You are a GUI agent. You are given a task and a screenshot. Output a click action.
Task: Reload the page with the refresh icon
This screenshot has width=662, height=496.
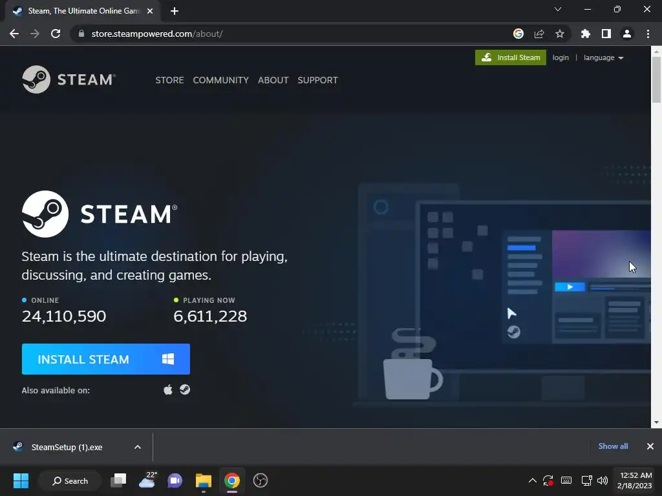[56, 34]
